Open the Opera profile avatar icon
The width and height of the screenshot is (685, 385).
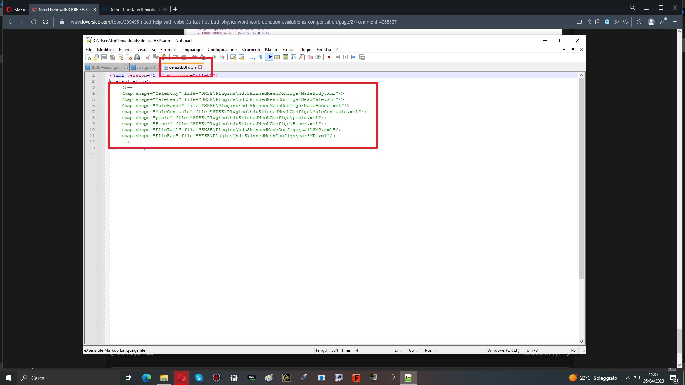click(651, 22)
